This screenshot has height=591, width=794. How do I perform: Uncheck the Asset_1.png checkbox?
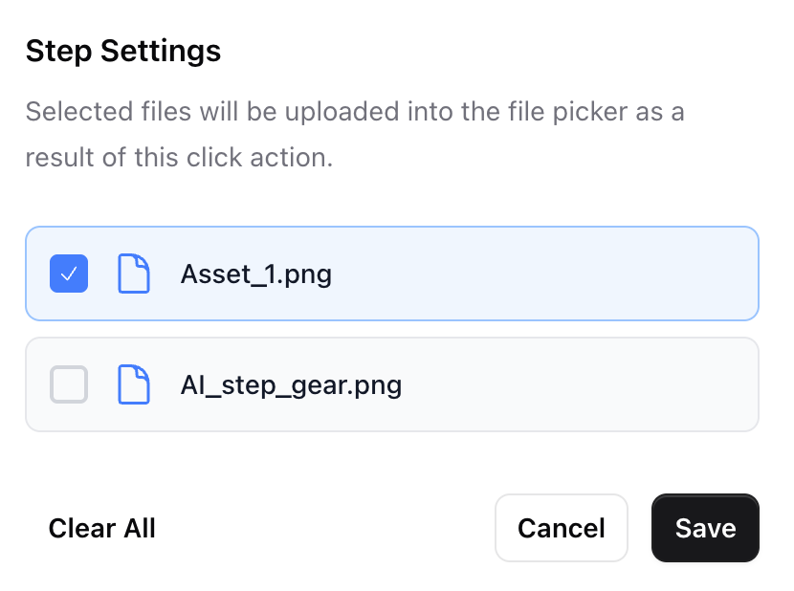[x=68, y=274]
